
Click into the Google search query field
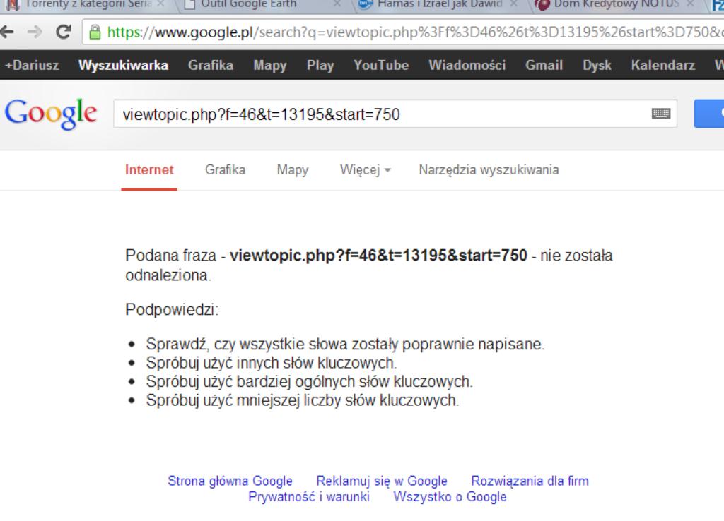pos(382,114)
